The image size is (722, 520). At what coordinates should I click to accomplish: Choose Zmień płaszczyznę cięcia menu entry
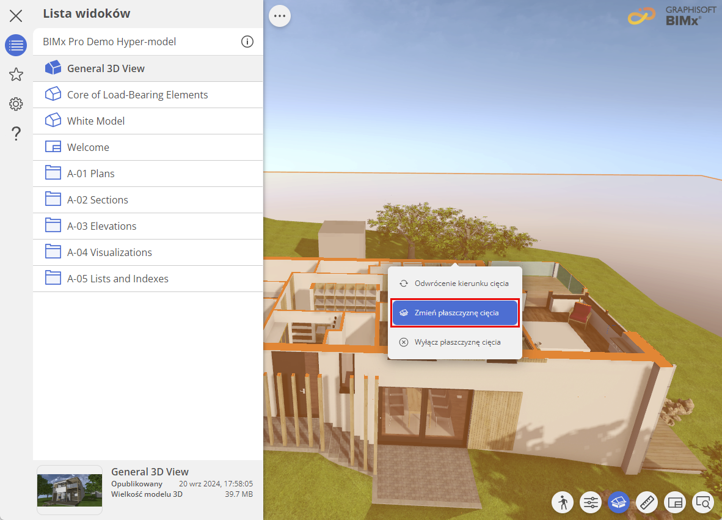(455, 313)
